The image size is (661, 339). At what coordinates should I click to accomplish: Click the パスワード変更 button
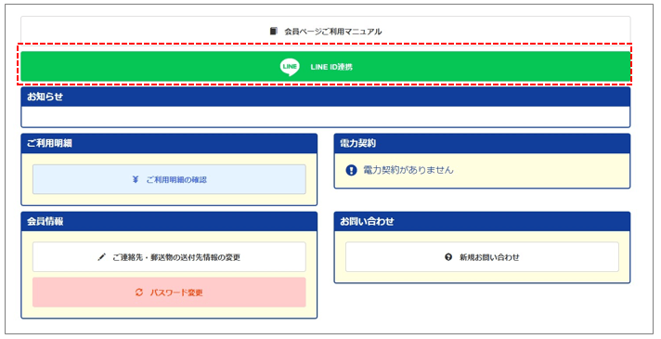pyautogui.click(x=169, y=293)
